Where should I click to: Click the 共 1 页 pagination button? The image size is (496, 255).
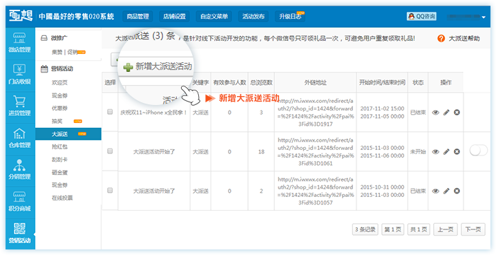[x=419, y=229]
